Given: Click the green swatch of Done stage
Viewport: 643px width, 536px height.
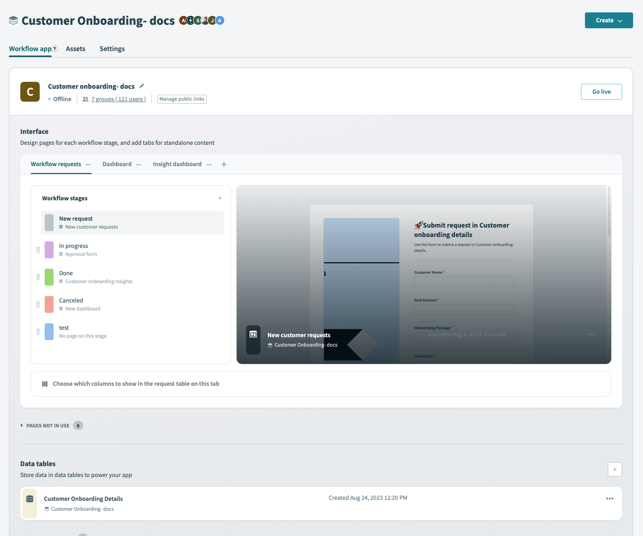Looking at the screenshot, I should (x=49, y=277).
